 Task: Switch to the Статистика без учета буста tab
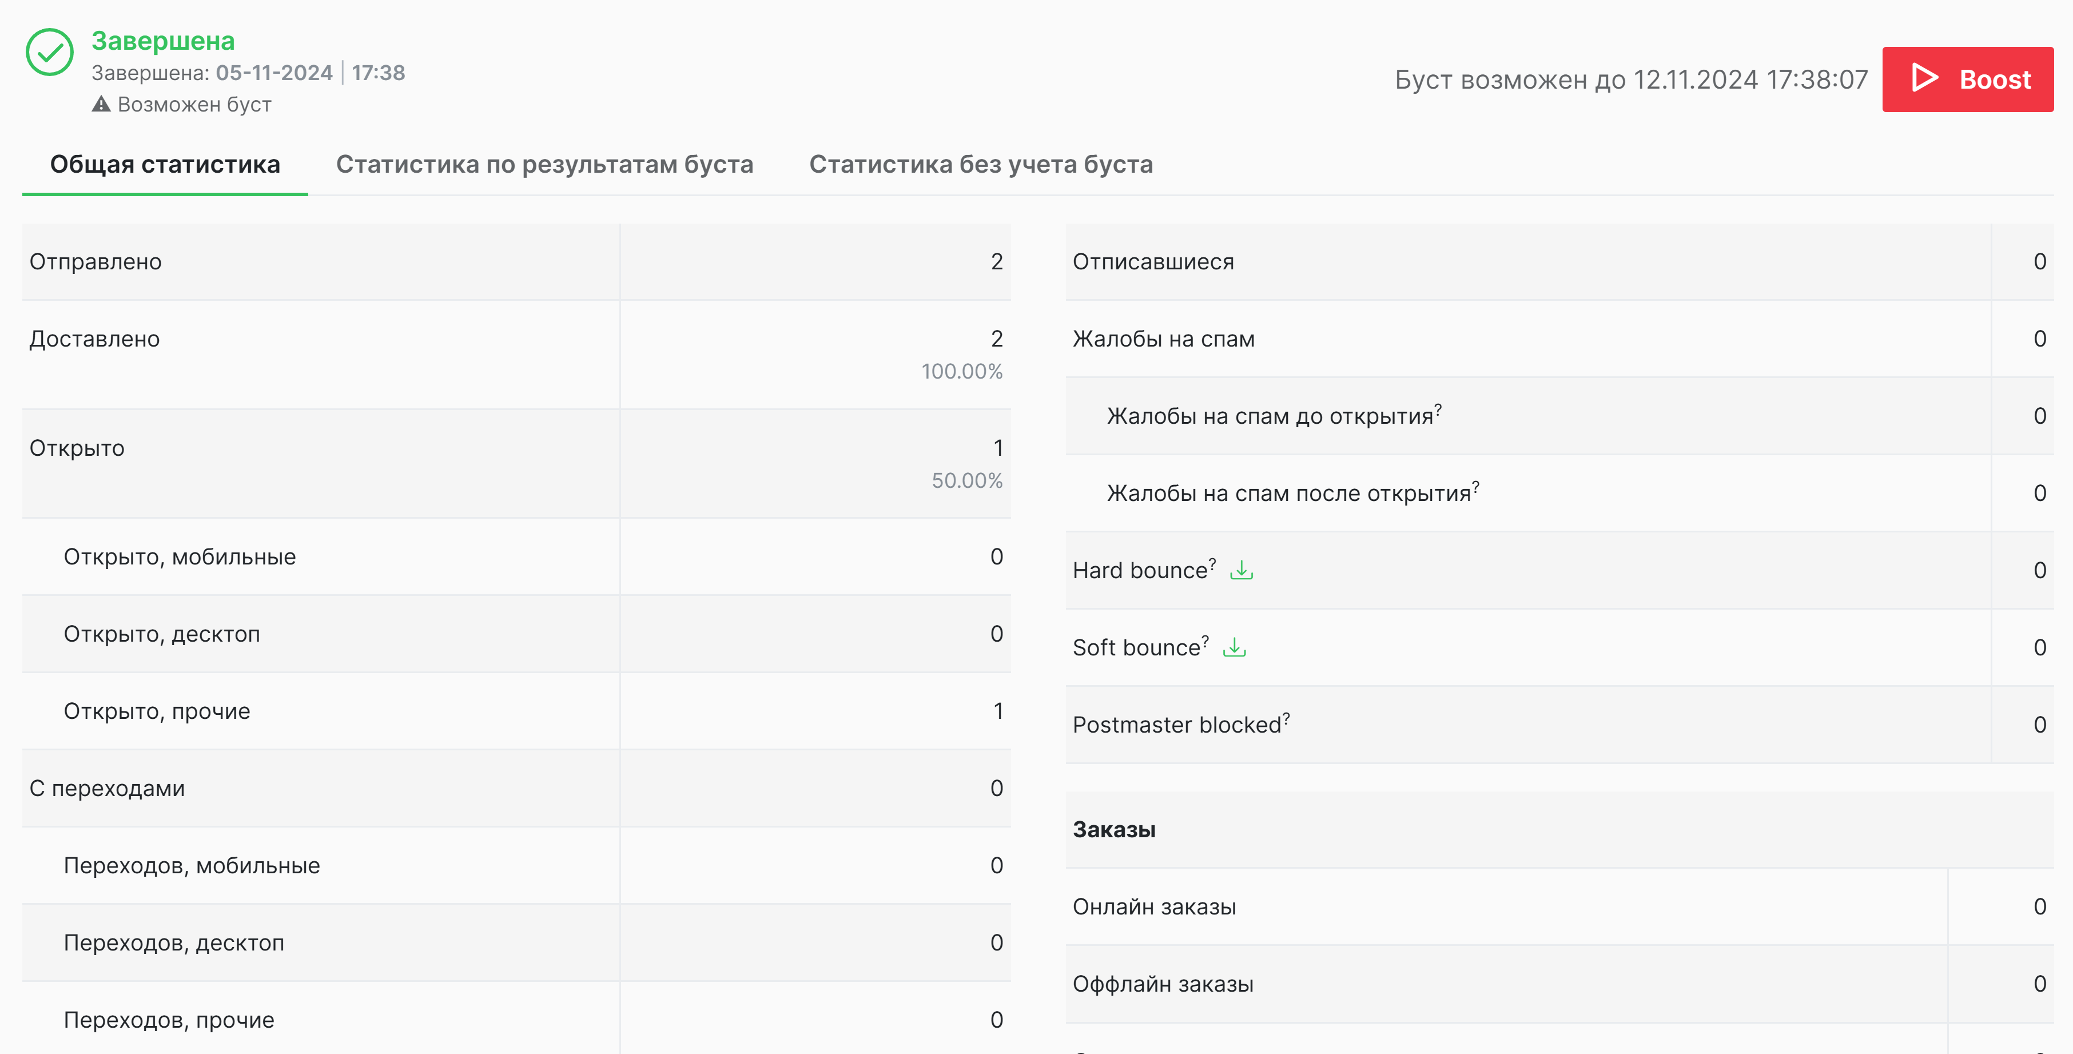[x=982, y=165]
